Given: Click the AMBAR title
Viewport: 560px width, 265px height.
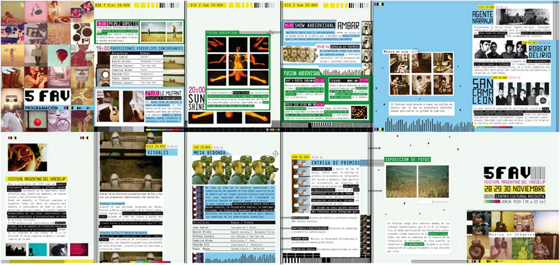Looking at the screenshot, I should [x=349, y=24].
